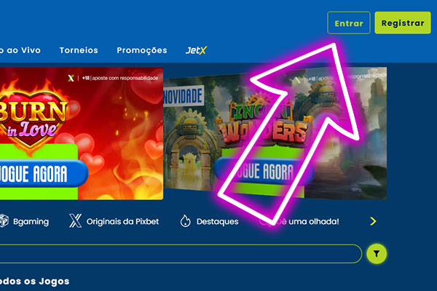Viewport: 437px width, 291px height.
Task: Click the Destaques flame icon
Action: [x=185, y=221]
